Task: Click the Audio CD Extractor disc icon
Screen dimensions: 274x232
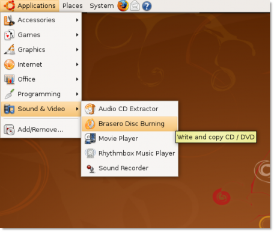Action: click(90, 109)
